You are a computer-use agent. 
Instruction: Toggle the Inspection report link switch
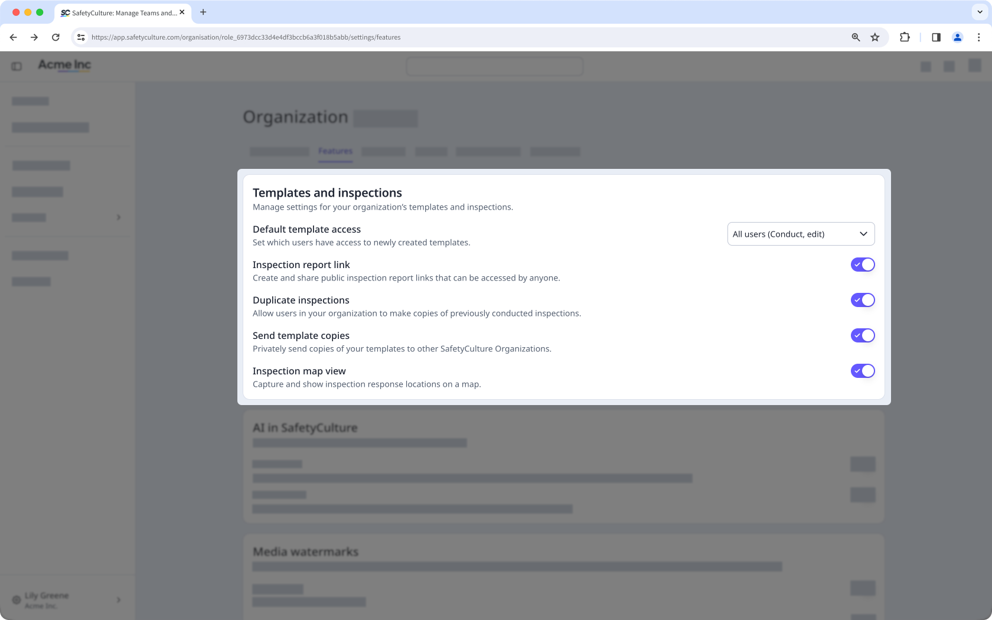[862, 265]
